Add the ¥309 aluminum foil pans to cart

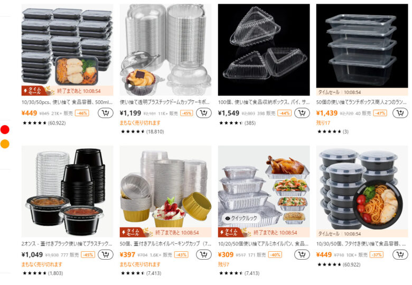302,254
